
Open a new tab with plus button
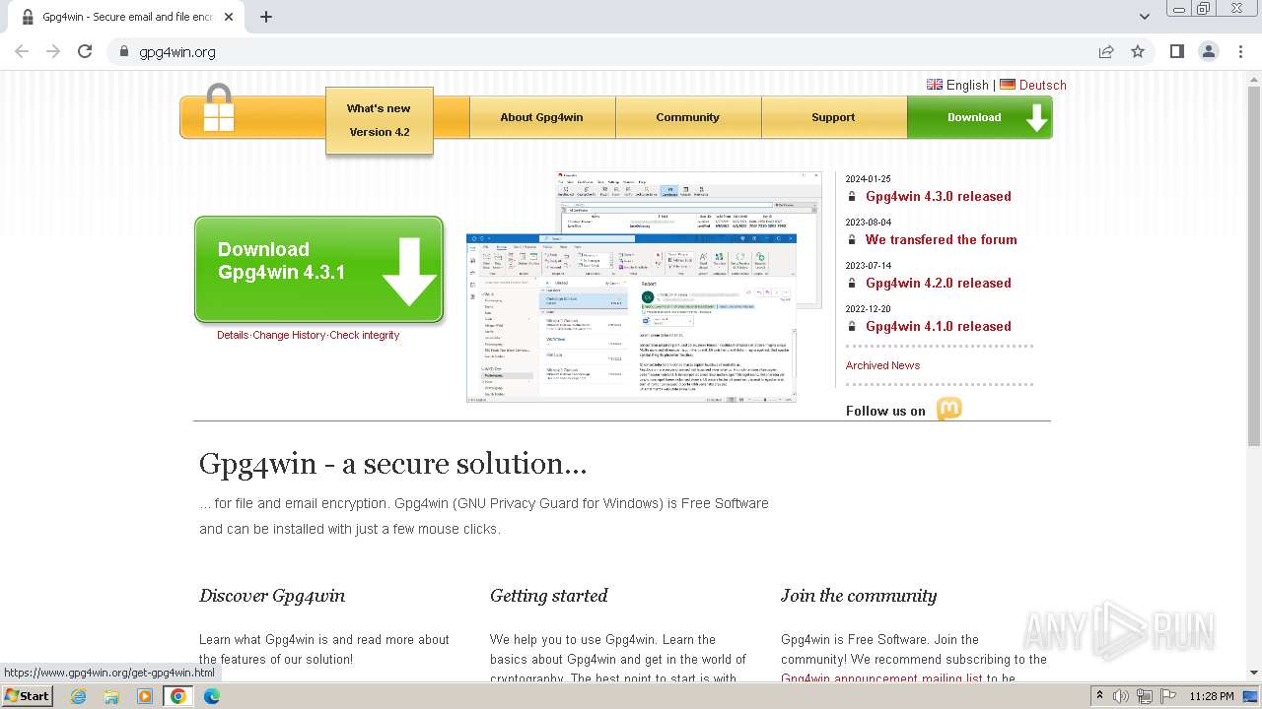point(266,17)
